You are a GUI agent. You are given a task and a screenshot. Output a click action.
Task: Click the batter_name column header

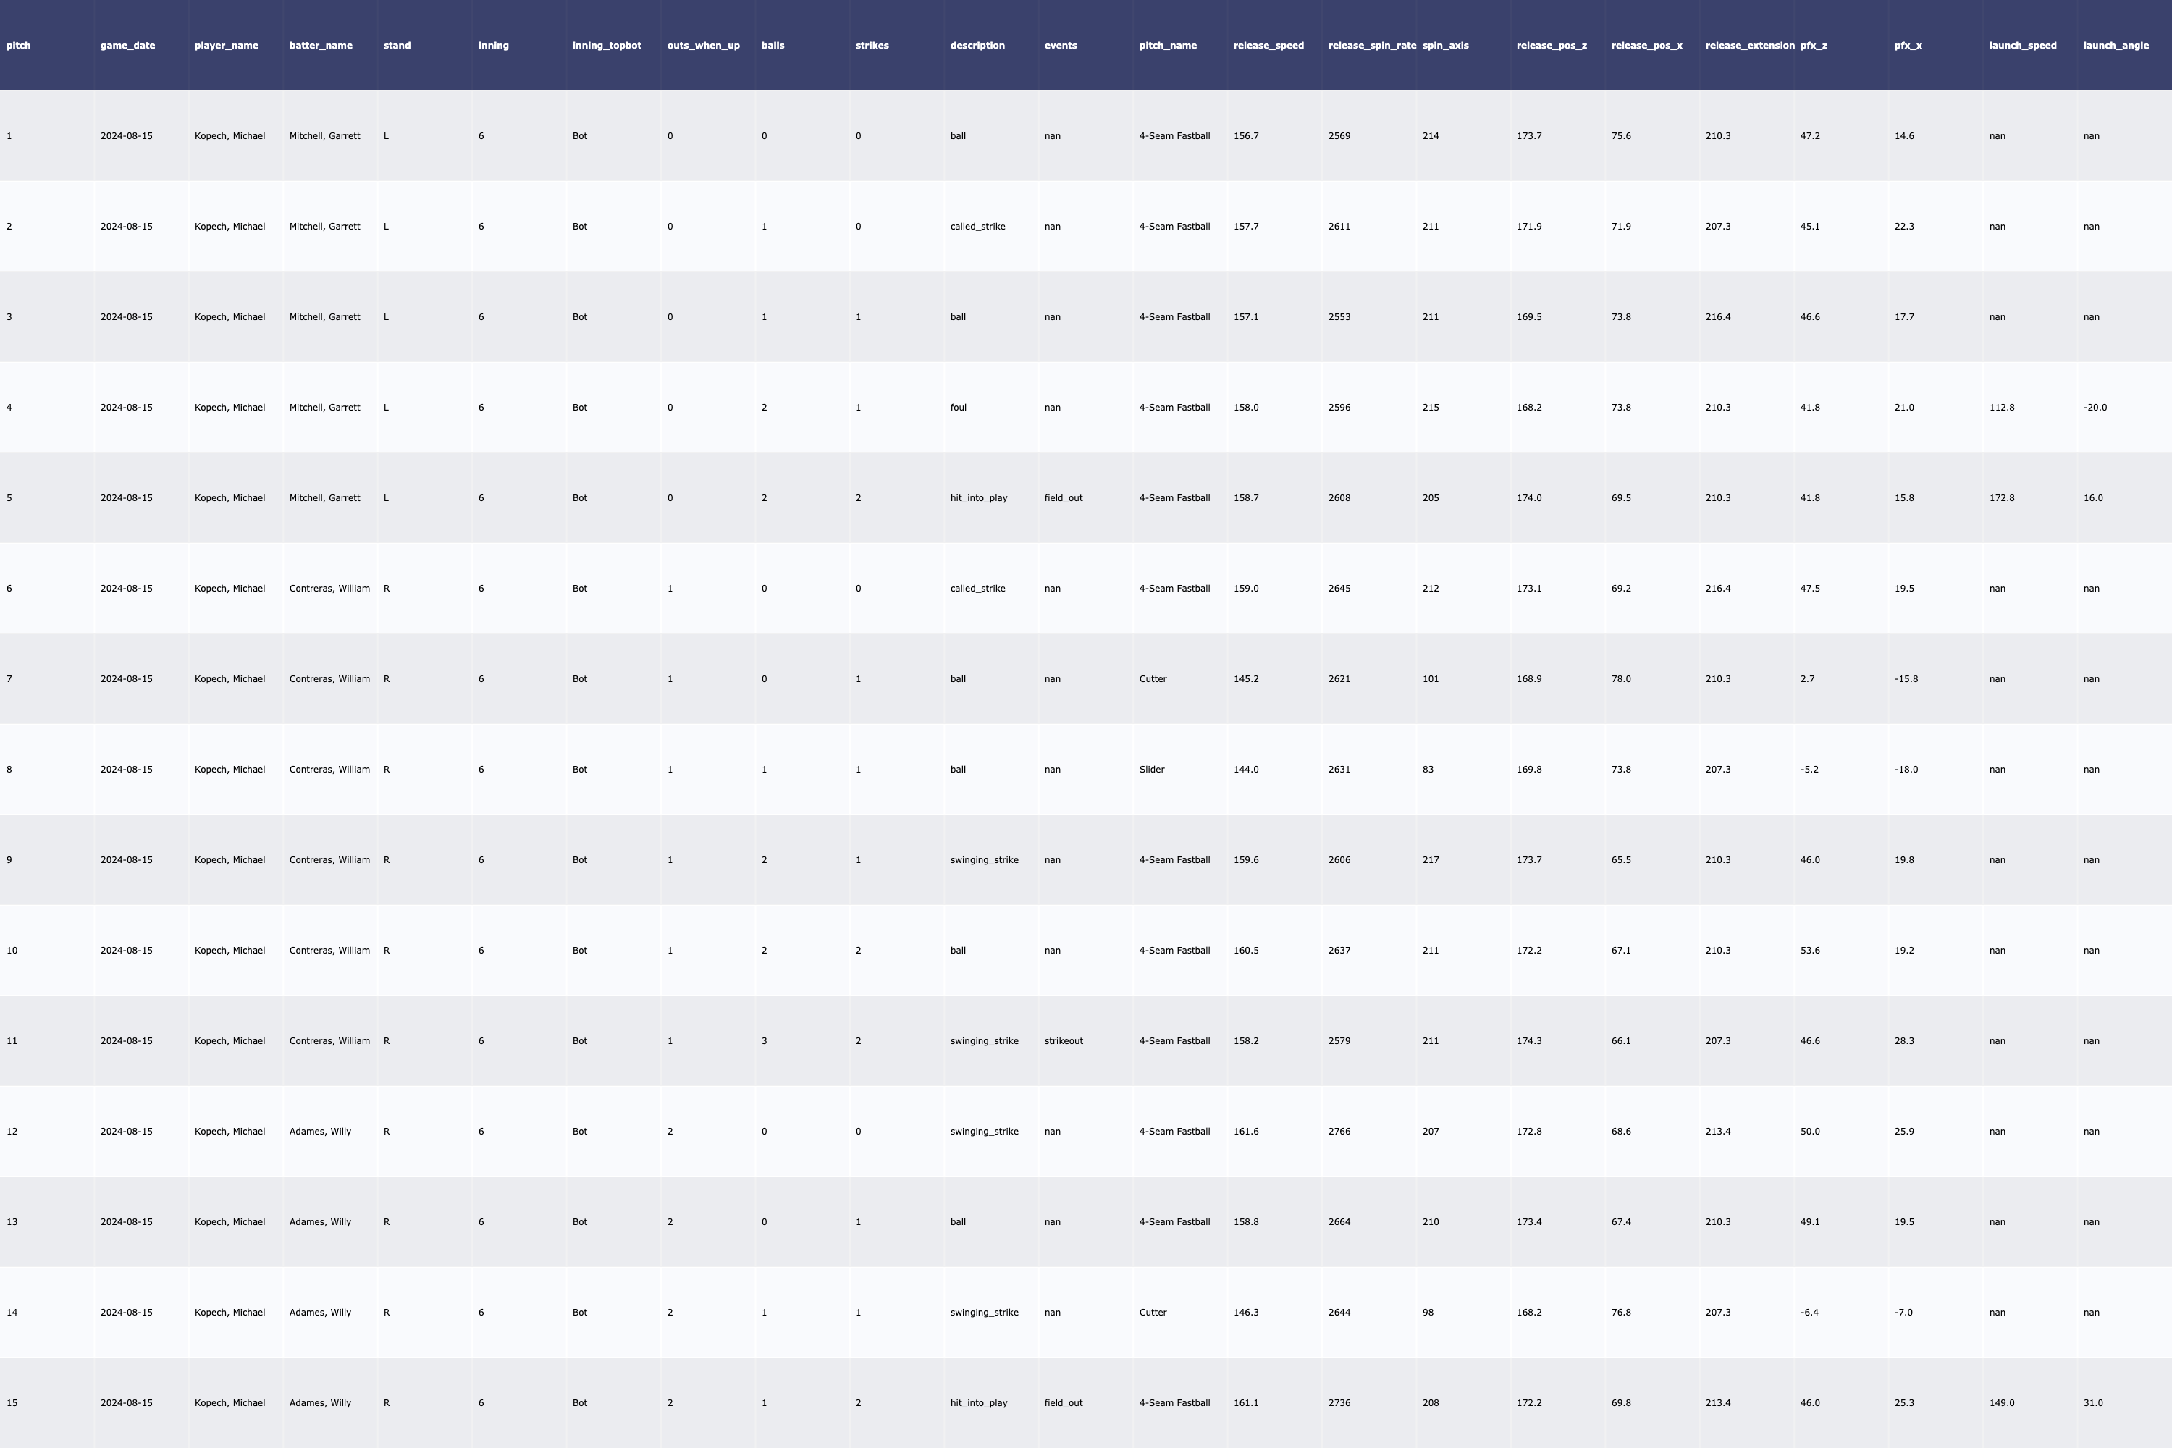click(321, 45)
